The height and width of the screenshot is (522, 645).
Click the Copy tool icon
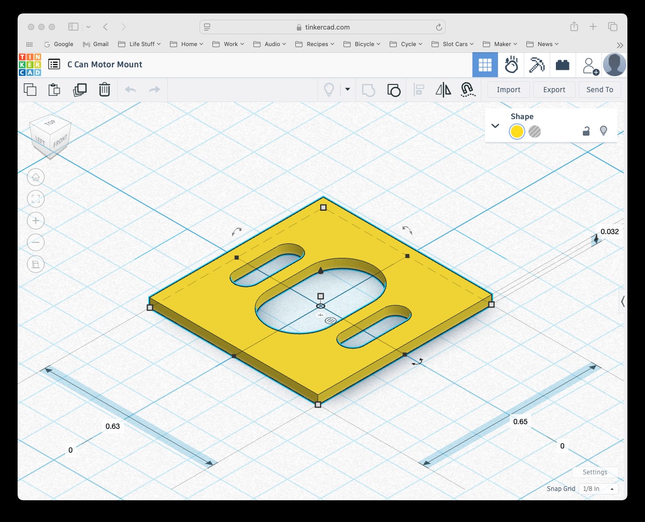[x=30, y=90]
